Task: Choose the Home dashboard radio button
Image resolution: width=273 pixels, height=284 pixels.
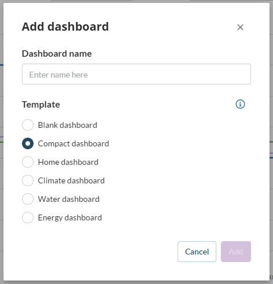Action: click(x=28, y=162)
